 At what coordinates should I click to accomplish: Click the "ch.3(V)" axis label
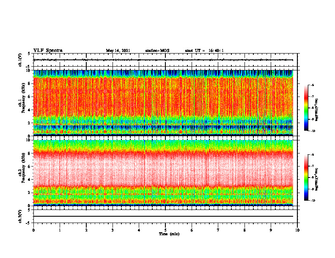20,216
